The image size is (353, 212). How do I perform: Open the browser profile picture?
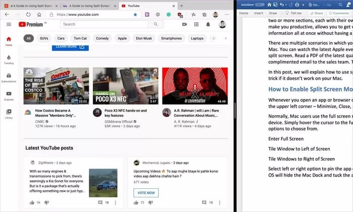click(215, 15)
